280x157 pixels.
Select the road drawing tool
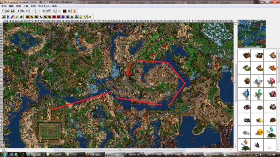click(12, 17)
